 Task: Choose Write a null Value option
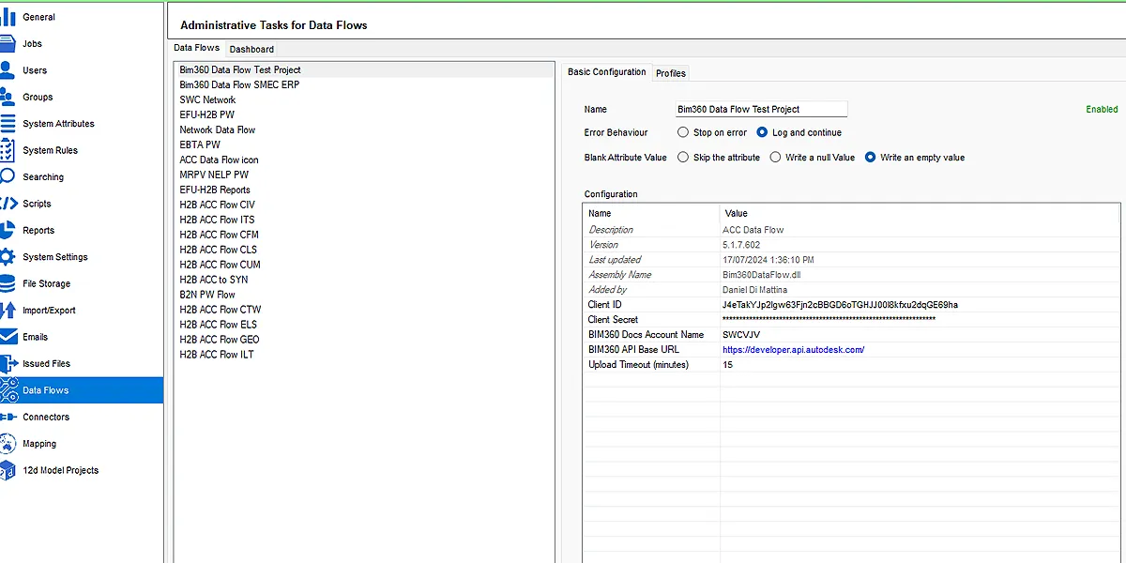(775, 158)
